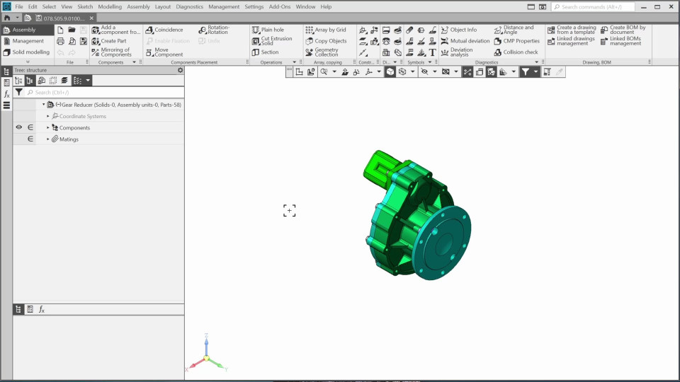
Task: Select the Distance and Angle tool
Action: 514,30
